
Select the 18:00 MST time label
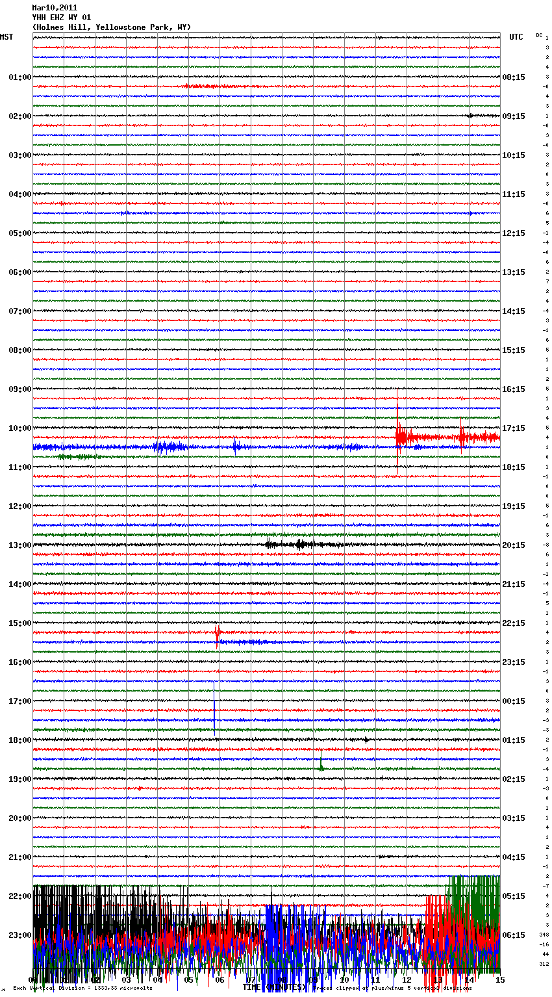click(x=20, y=740)
